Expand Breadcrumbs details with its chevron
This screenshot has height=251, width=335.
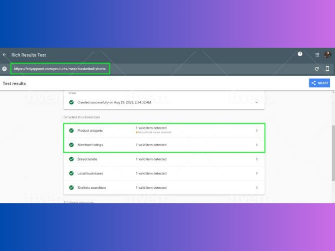[257, 159]
